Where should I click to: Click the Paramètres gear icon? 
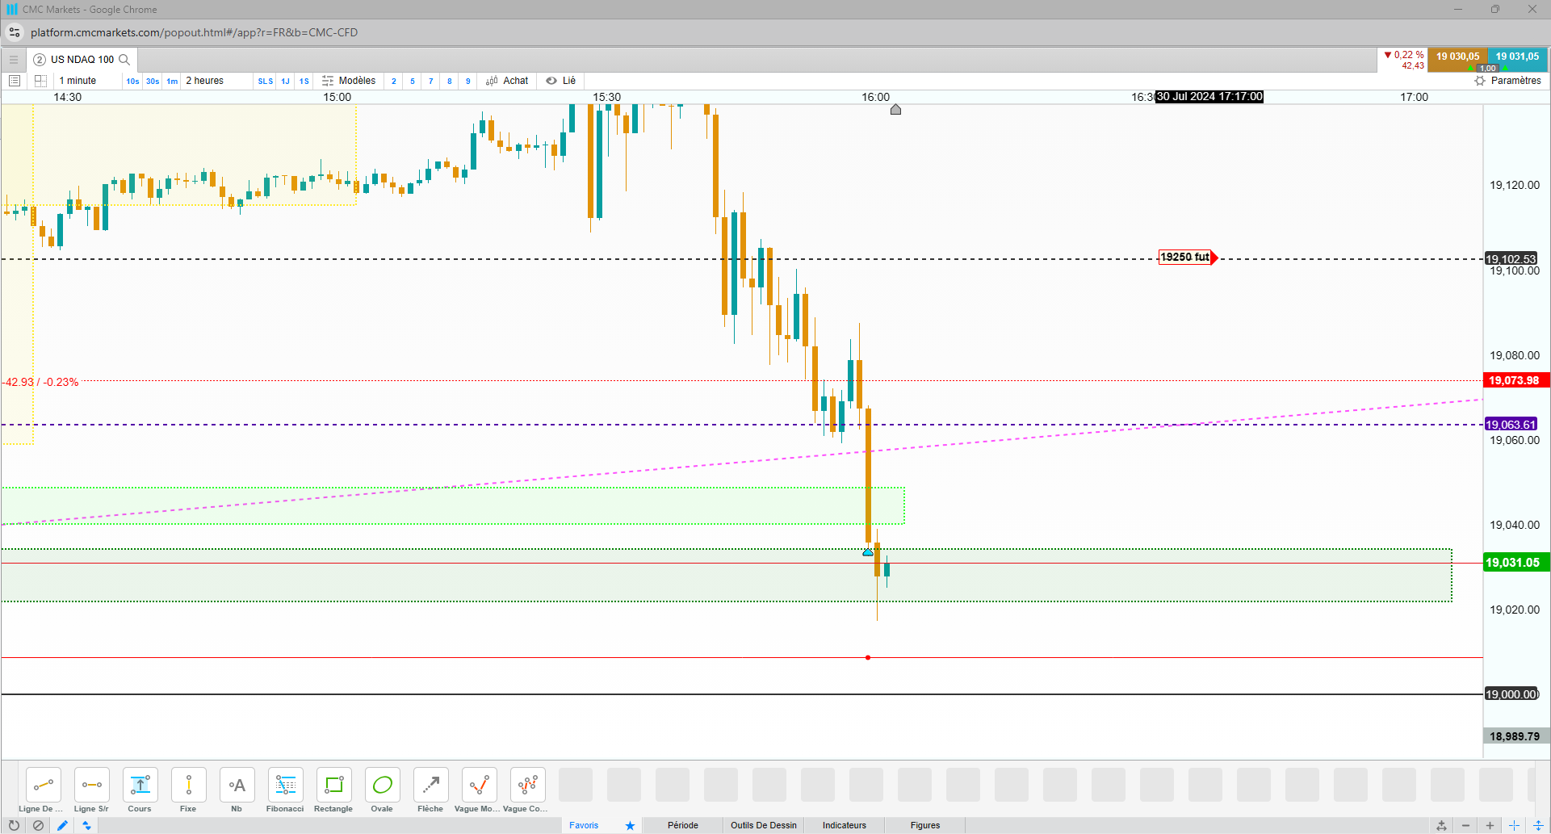coord(1480,81)
